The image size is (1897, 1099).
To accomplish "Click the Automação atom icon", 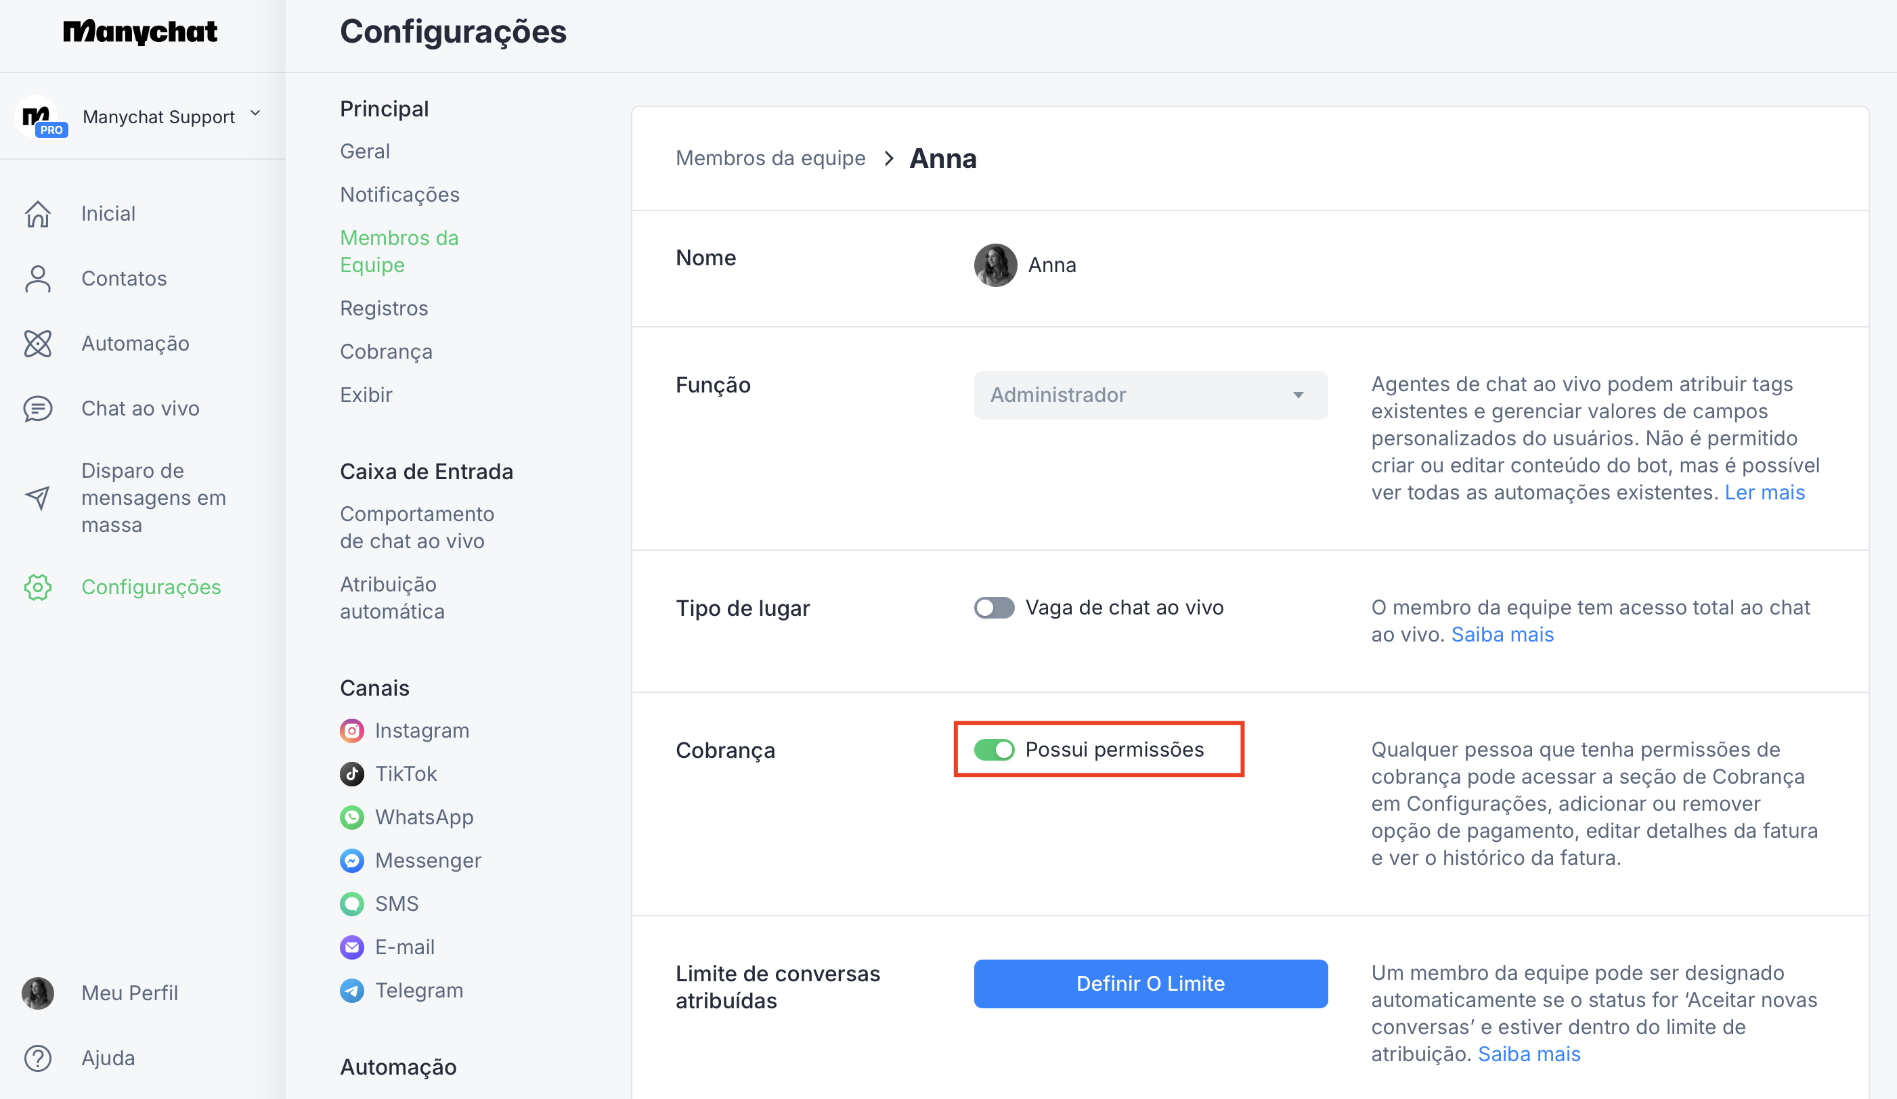I will point(38,344).
